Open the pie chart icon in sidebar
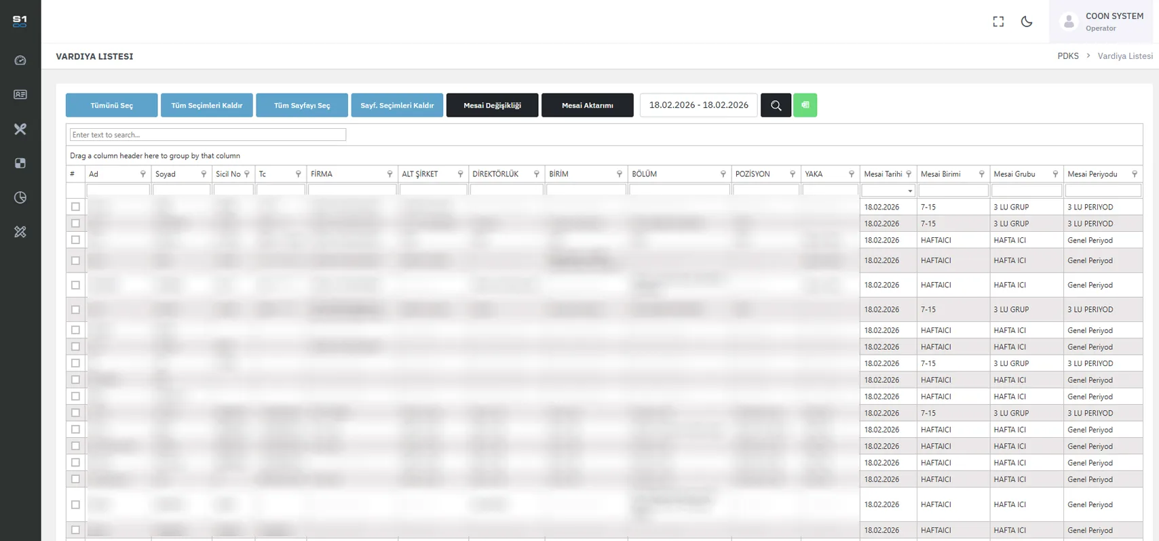Viewport: 1159px width, 541px height. click(x=20, y=197)
